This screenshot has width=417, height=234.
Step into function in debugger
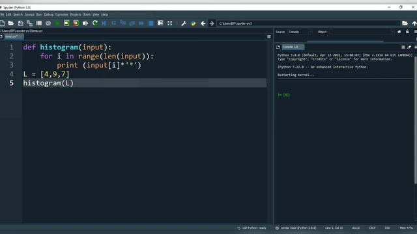click(x=123, y=23)
